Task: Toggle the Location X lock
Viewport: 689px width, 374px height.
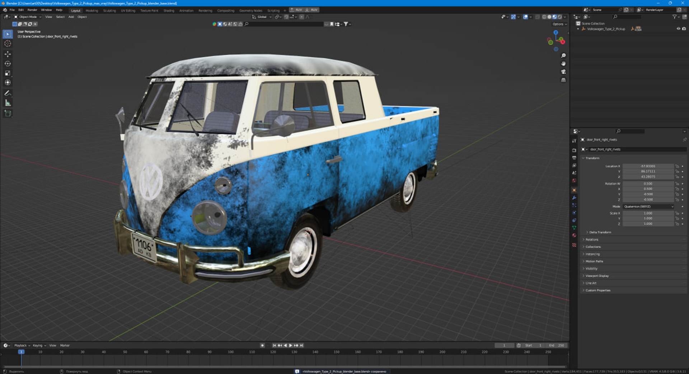Action: pyautogui.click(x=677, y=166)
